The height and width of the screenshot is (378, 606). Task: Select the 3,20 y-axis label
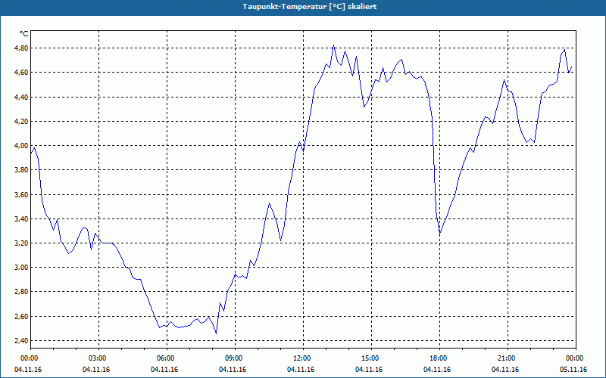(x=22, y=243)
